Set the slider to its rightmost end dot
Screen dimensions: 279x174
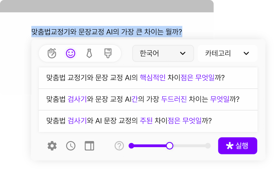[x=208, y=146]
